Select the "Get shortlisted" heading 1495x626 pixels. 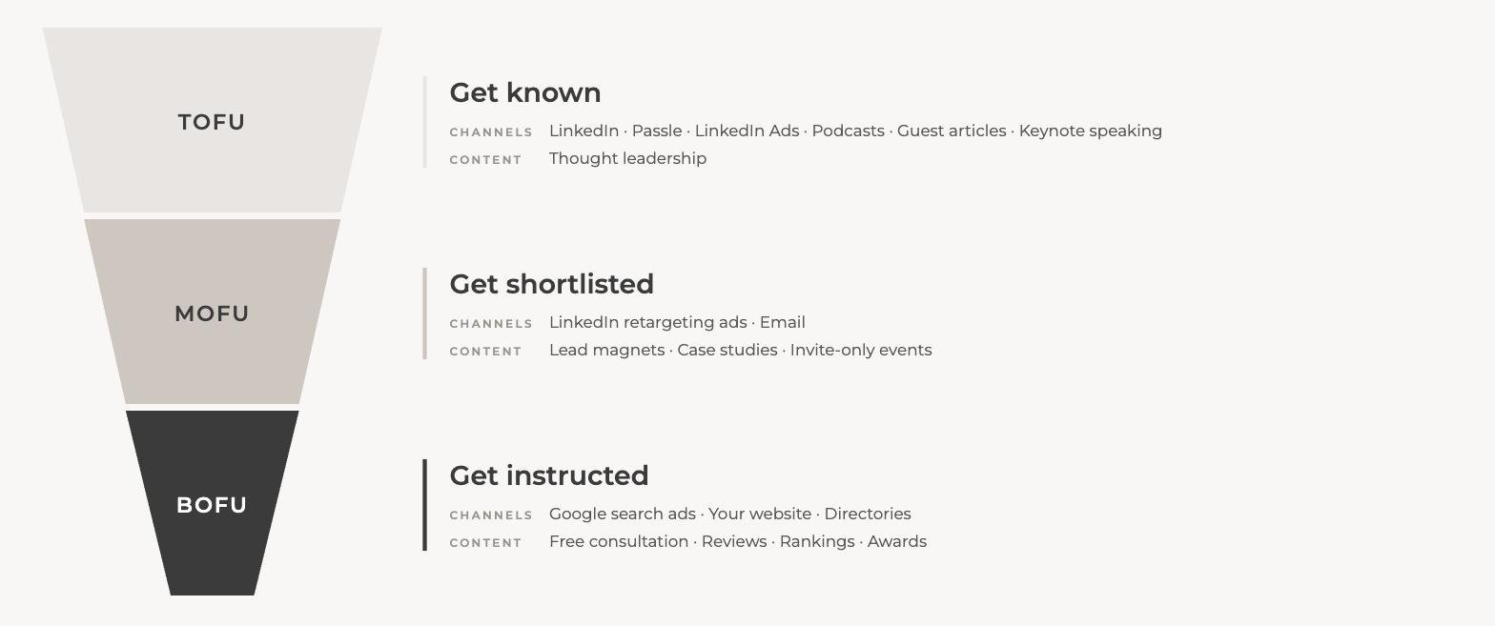(551, 284)
